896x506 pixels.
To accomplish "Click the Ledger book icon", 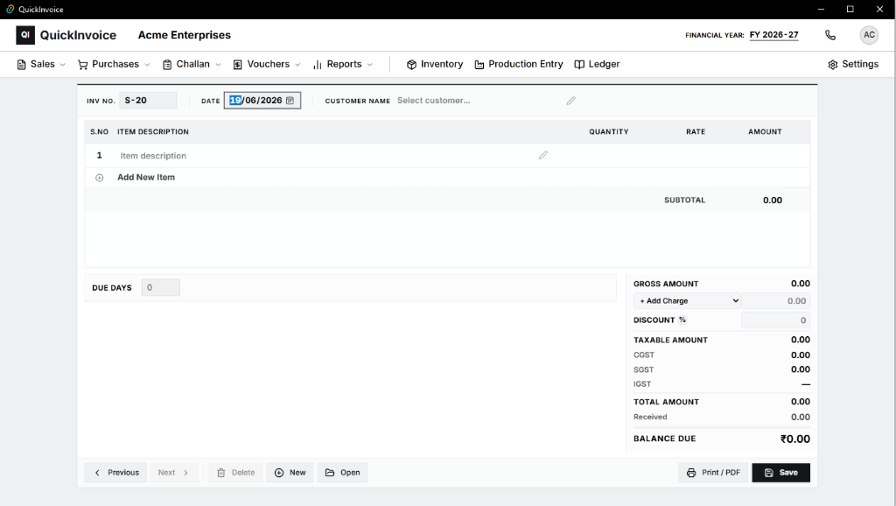I will tap(579, 65).
